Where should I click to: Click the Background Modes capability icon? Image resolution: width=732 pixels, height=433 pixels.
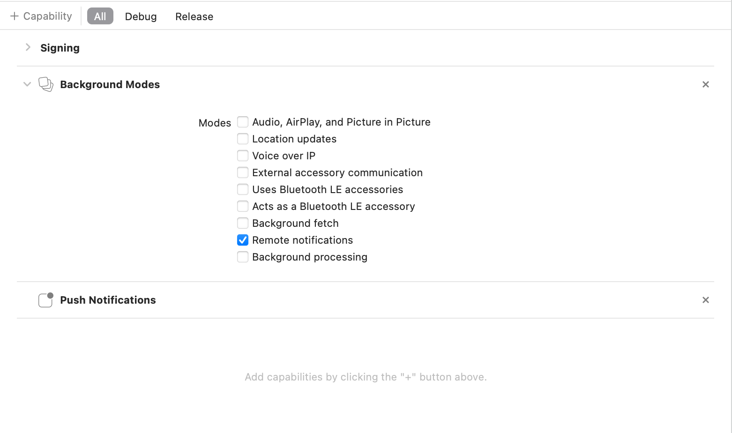pyautogui.click(x=45, y=84)
